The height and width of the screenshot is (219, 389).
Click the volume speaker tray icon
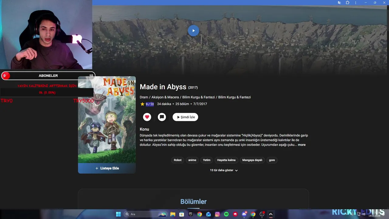click(x=363, y=214)
